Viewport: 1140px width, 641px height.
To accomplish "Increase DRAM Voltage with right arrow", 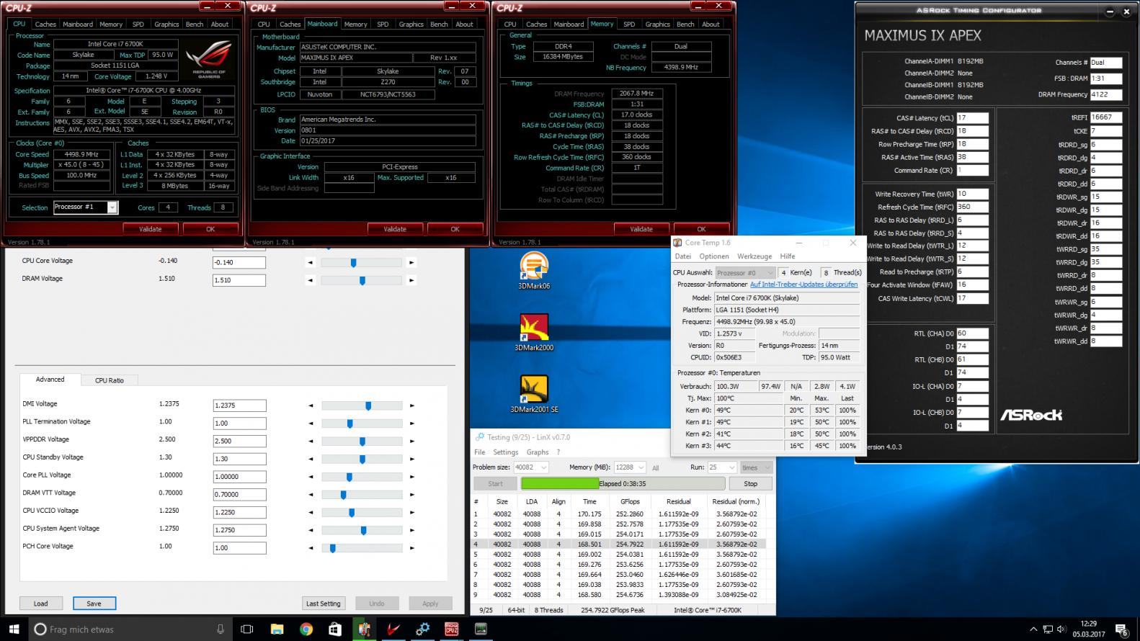I will coord(411,280).
